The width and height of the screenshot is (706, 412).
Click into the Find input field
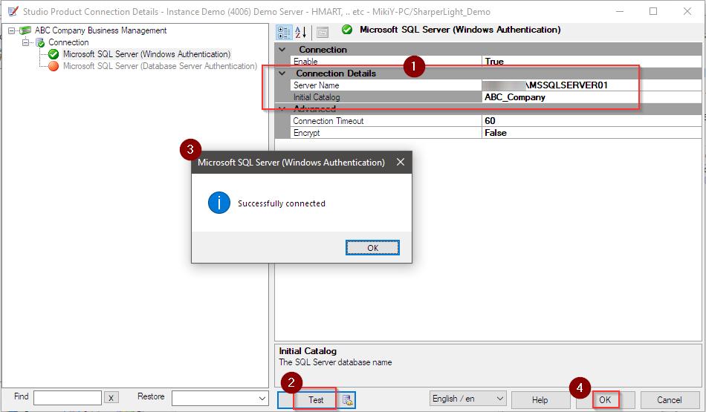click(x=68, y=398)
